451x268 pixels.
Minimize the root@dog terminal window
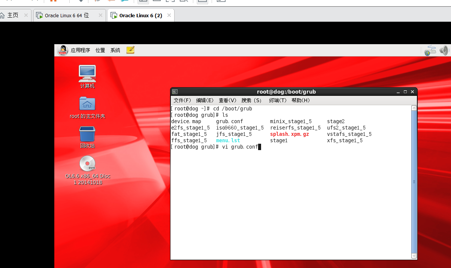398,92
